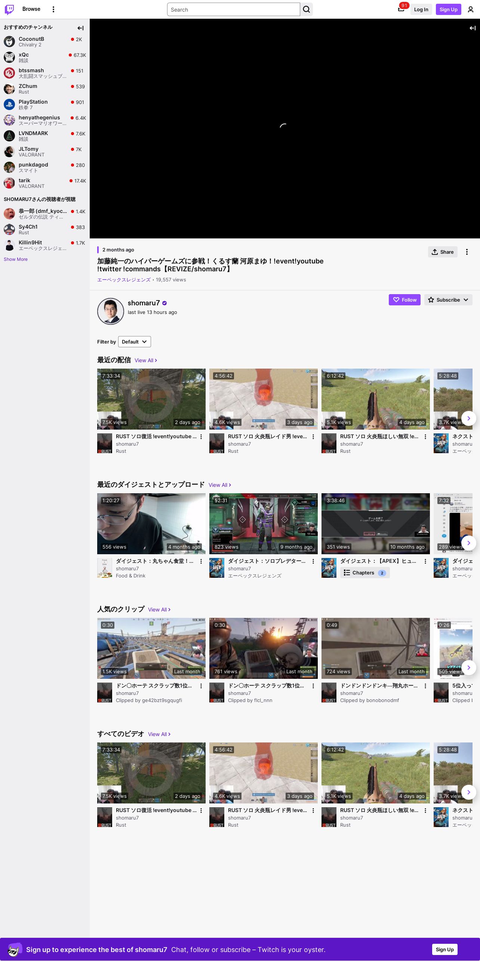Click the 'last live 13 hours ago' text
The image size is (480, 961).
[153, 312]
